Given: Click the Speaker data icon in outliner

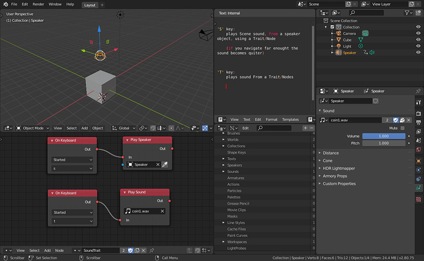Looking at the screenshot, I should pos(372,53).
